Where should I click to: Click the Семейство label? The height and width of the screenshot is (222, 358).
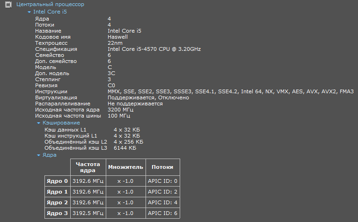(x=50, y=55)
